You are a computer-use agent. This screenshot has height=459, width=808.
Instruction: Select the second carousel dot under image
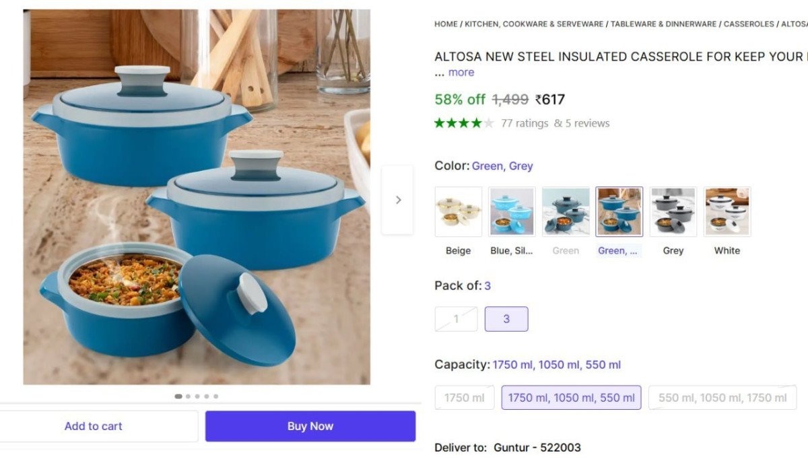click(189, 396)
